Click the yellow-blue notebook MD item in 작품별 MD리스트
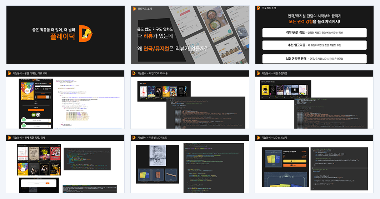The height and width of the screenshot is (199, 380). [144, 175]
